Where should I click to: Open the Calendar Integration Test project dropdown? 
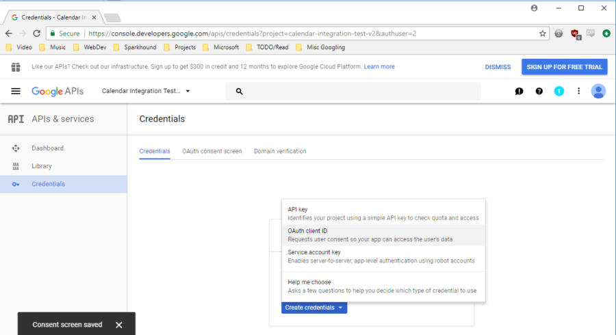pyautogui.click(x=146, y=91)
